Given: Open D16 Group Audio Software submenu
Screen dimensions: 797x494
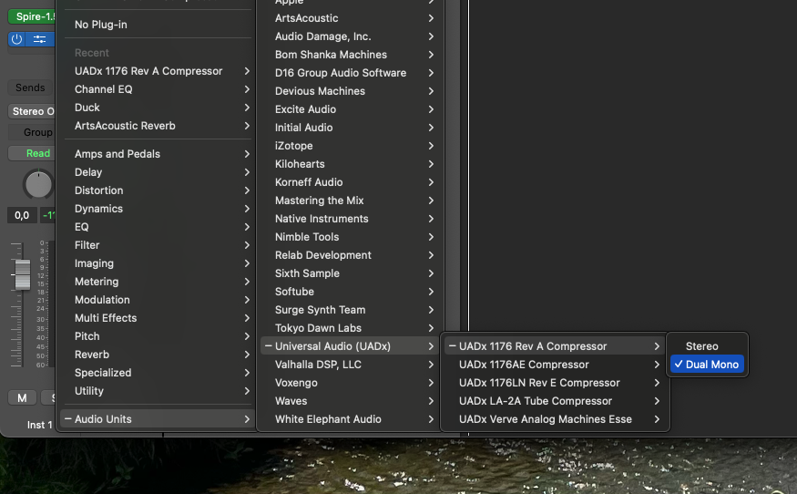Looking at the screenshot, I should pyautogui.click(x=350, y=73).
